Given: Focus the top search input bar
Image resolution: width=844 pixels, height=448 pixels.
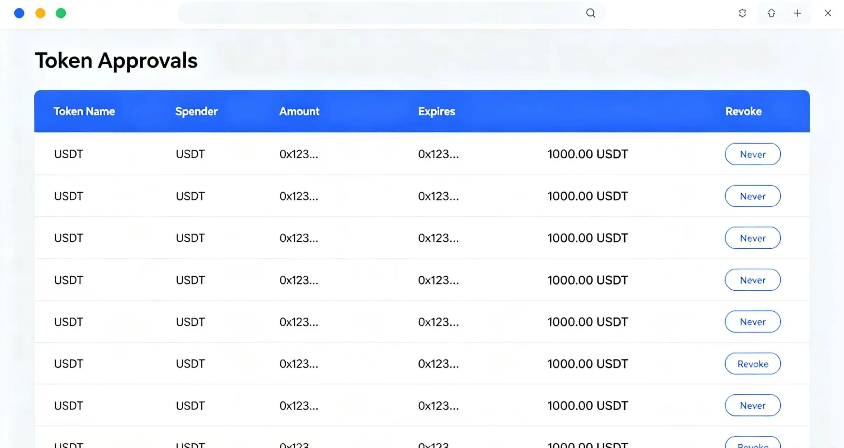Looking at the screenshot, I should pyautogui.click(x=391, y=13).
